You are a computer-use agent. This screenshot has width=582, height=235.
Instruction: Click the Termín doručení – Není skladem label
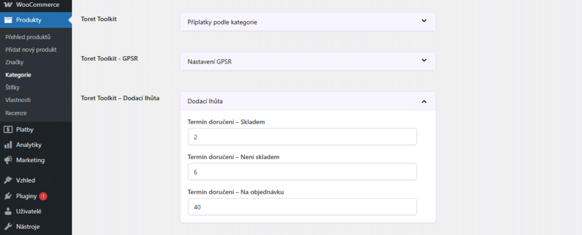[234, 157]
